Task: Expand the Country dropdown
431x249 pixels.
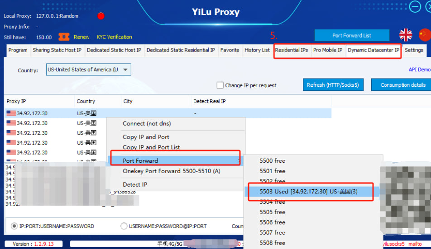Action: [89, 70]
